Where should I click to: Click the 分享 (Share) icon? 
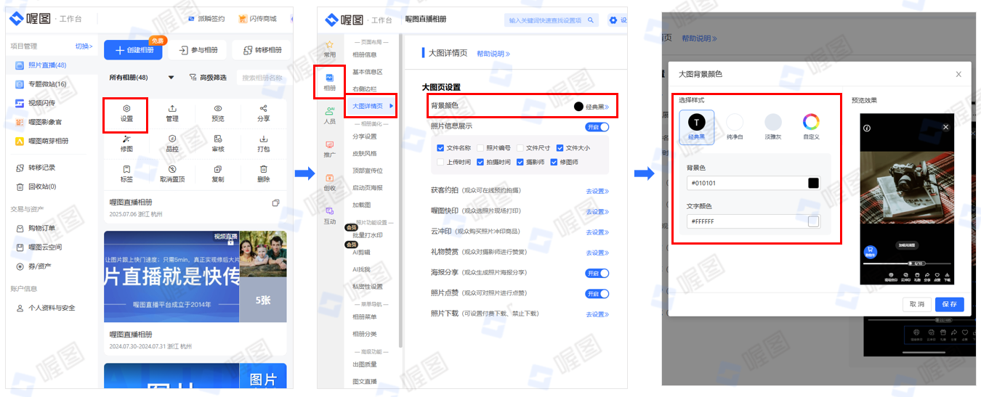pyautogui.click(x=264, y=108)
